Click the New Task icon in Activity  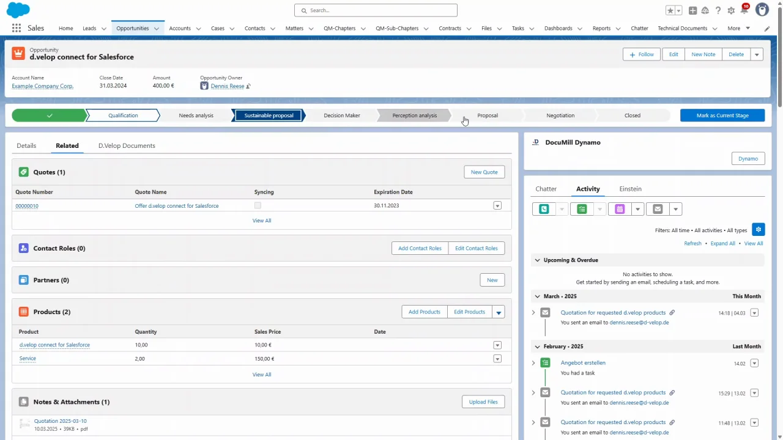pos(582,209)
